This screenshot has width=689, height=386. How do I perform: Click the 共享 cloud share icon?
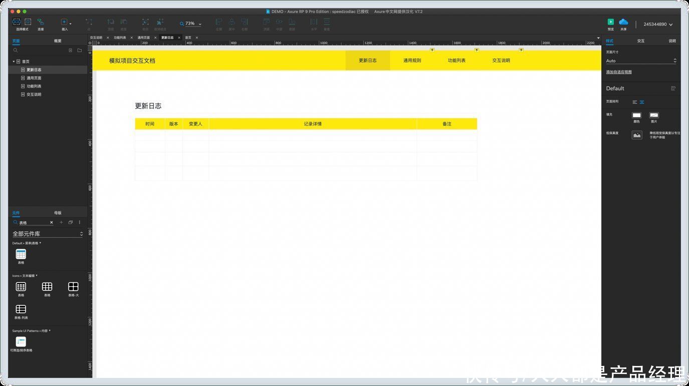(x=623, y=22)
